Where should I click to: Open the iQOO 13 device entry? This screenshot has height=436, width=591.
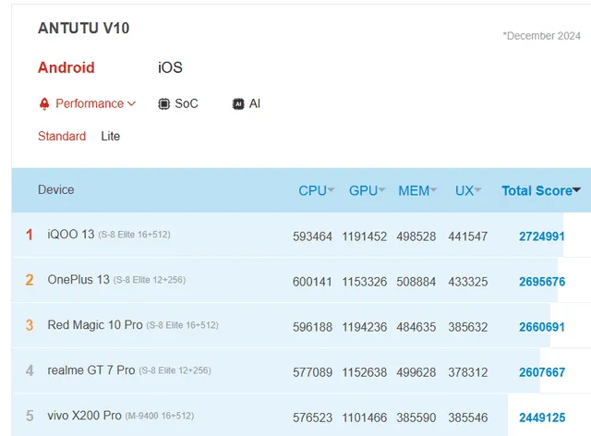71,235
